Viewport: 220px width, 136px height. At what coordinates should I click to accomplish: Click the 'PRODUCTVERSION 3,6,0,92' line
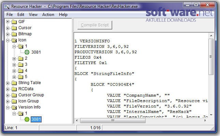point(105,52)
